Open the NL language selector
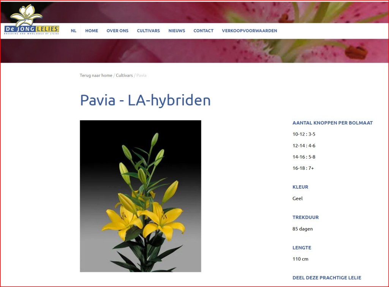Screen dimensions: 389x287 coord(73,31)
